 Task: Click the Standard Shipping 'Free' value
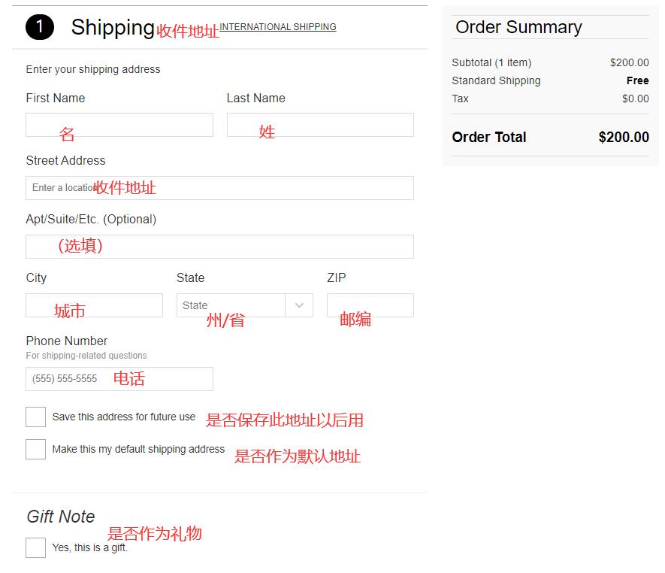(637, 80)
